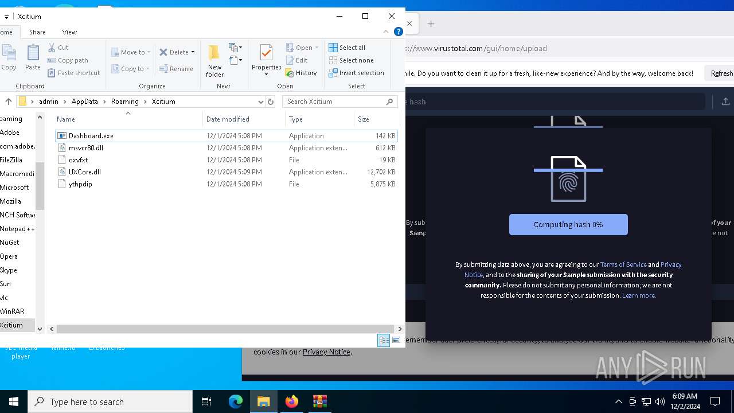The height and width of the screenshot is (413, 734).
Task: Open the Delete dropdown arrow
Action: (x=193, y=52)
